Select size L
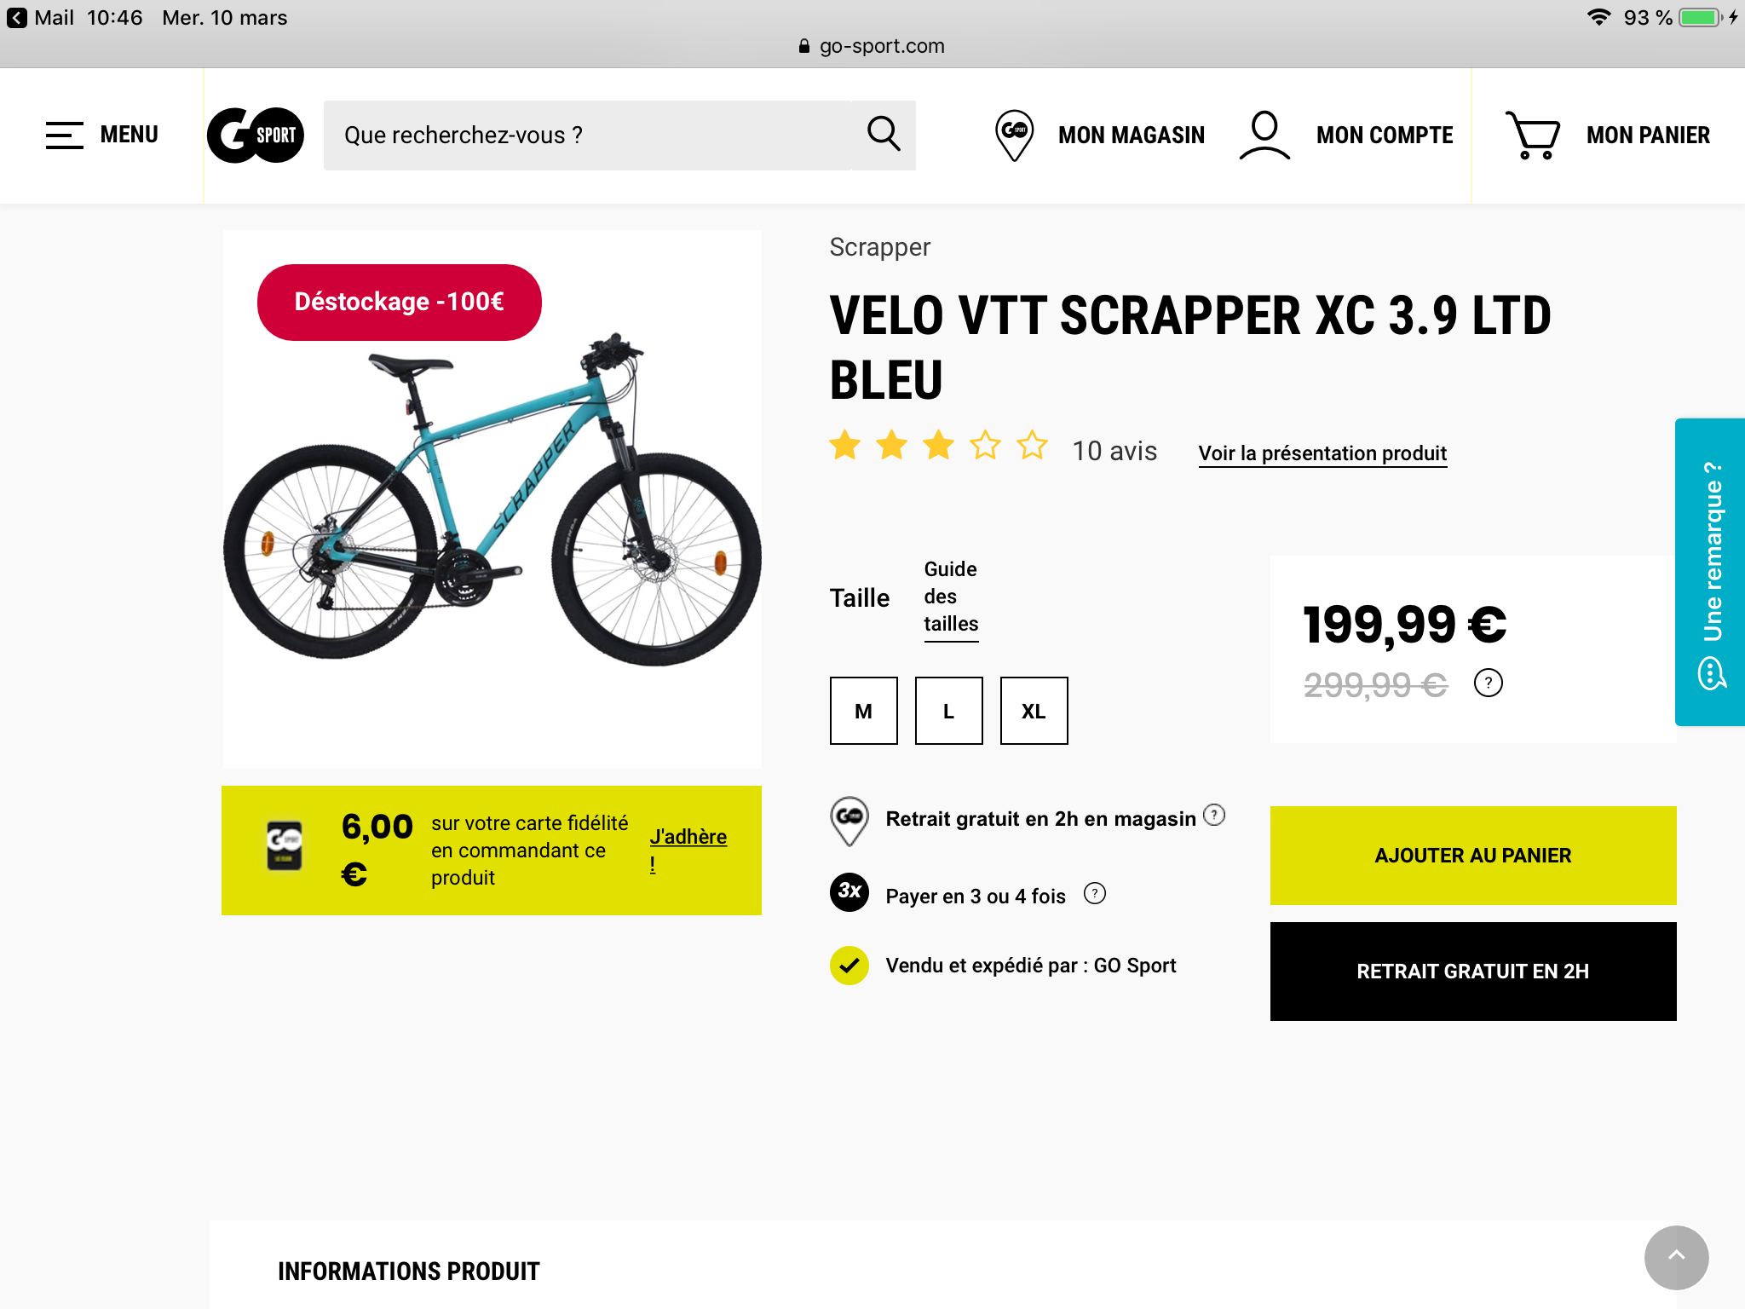This screenshot has height=1309, width=1745. tap(948, 711)
